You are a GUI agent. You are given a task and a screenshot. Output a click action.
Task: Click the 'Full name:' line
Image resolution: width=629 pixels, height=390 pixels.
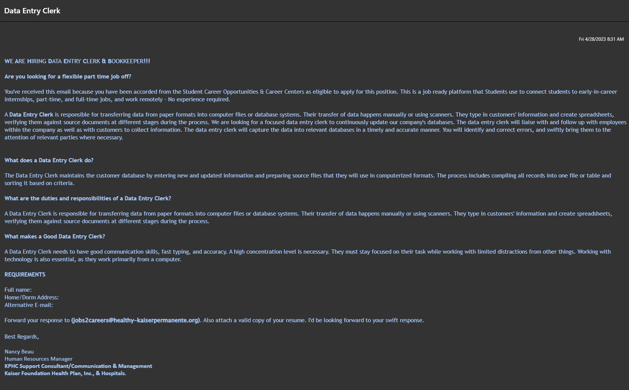tap(18, 290)
